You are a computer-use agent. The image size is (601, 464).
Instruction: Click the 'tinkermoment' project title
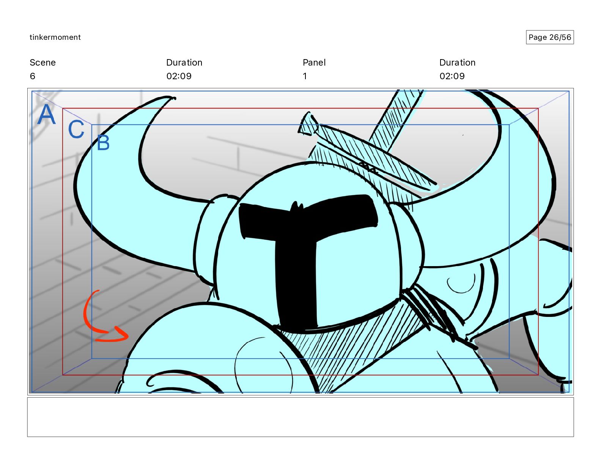coord(55,37)
